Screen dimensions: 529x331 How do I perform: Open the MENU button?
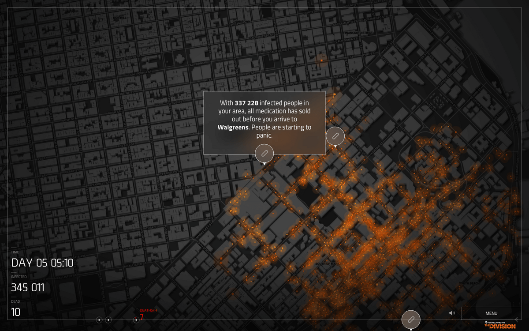(491, 313)
